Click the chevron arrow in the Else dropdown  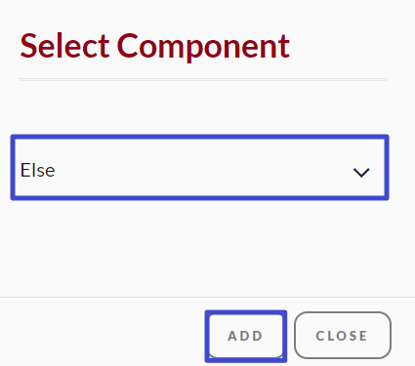361,173
